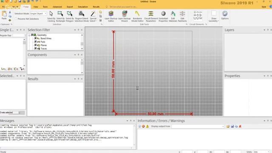Switch to the View ribbon tab
This screenshot has width=272, height=153.
click(x=36, y=7)
